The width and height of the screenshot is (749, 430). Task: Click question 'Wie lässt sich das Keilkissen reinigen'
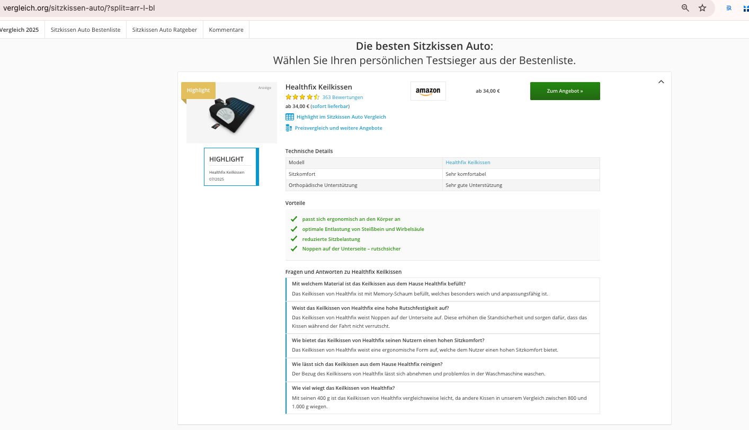coord(367,364)
